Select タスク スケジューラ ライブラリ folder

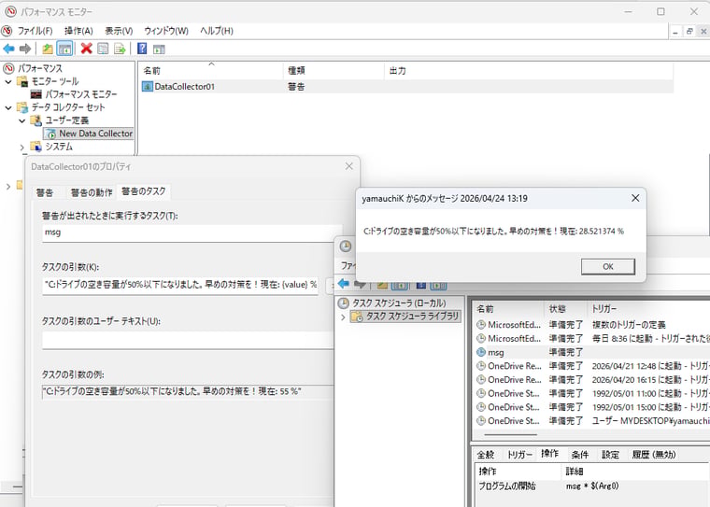click(x=412, y=317)
